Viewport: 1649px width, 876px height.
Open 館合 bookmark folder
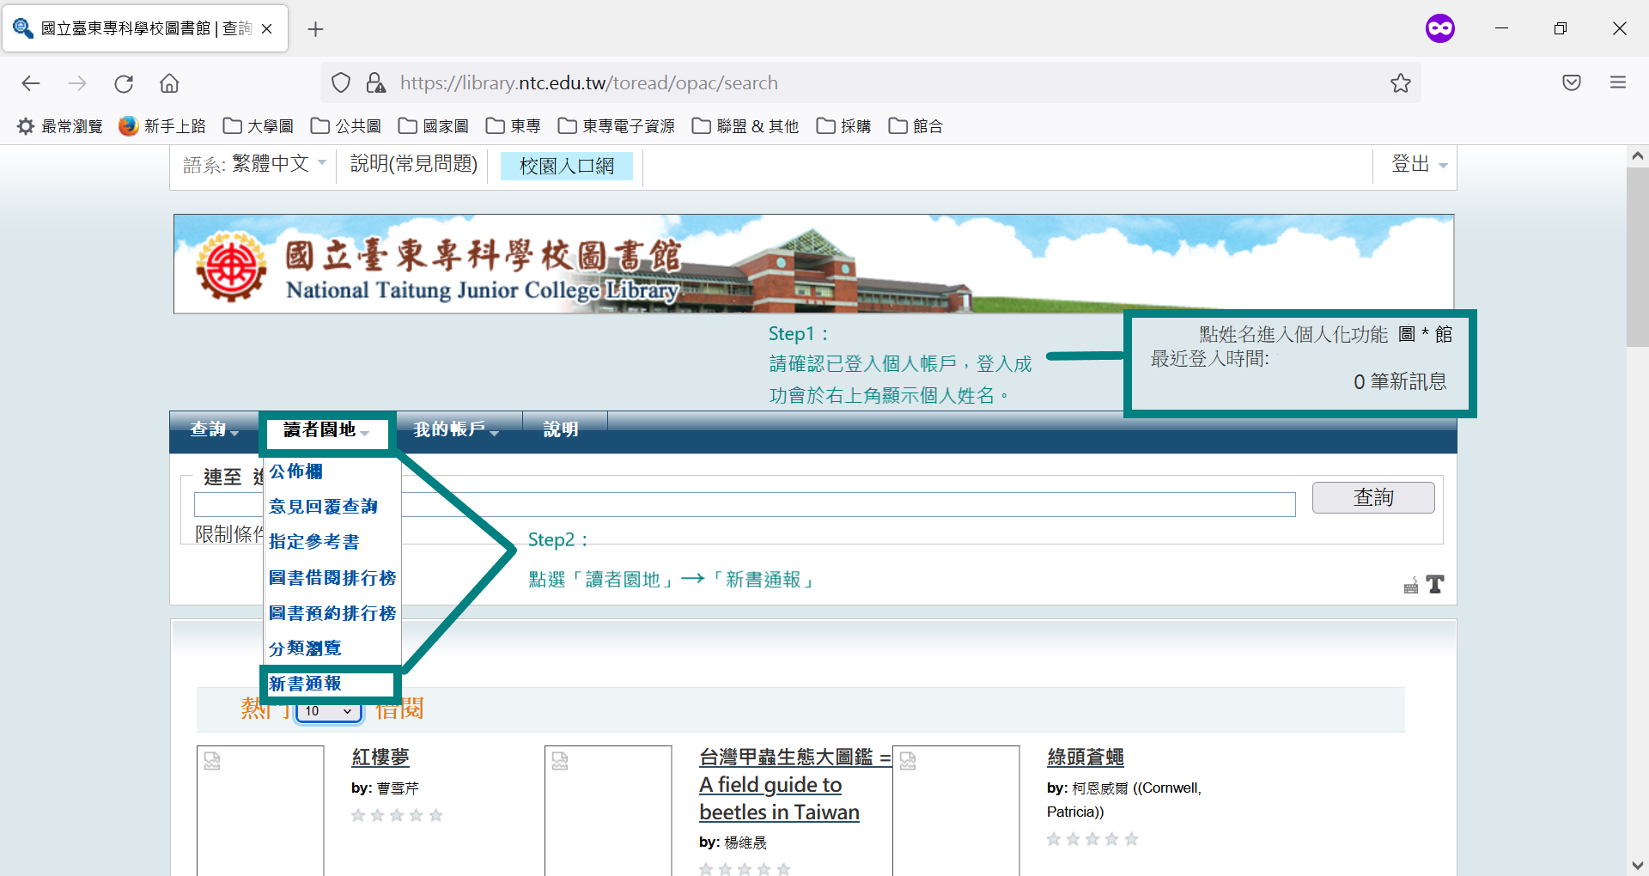click(916, 126)
